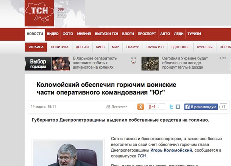Share the article via Twitter bird icon
The width and height of the screenshot is (231, 166).
[x=171, y=107]
